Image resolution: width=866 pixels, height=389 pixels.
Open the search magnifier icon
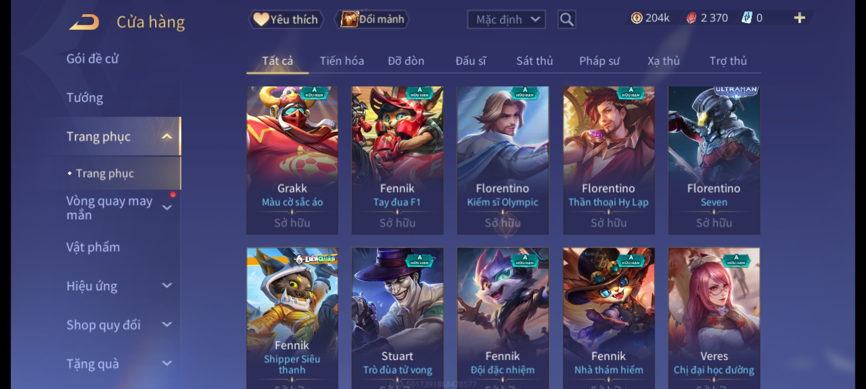coord(567,19)
